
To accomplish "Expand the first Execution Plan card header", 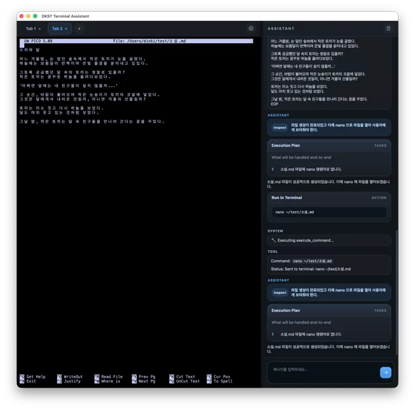I will [x=329, y=145].
